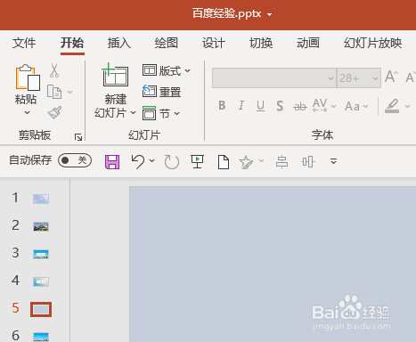Switch to the 切换 Transitions tab

coord(261,44)
